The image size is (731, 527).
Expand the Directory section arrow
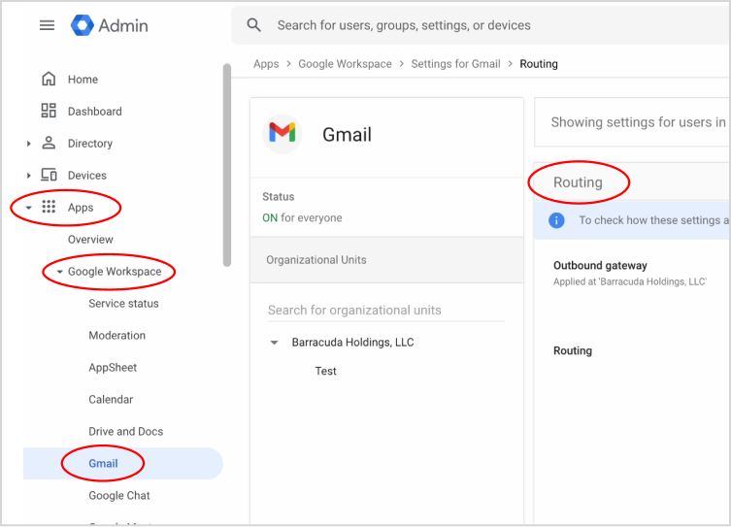pos(29,144)
